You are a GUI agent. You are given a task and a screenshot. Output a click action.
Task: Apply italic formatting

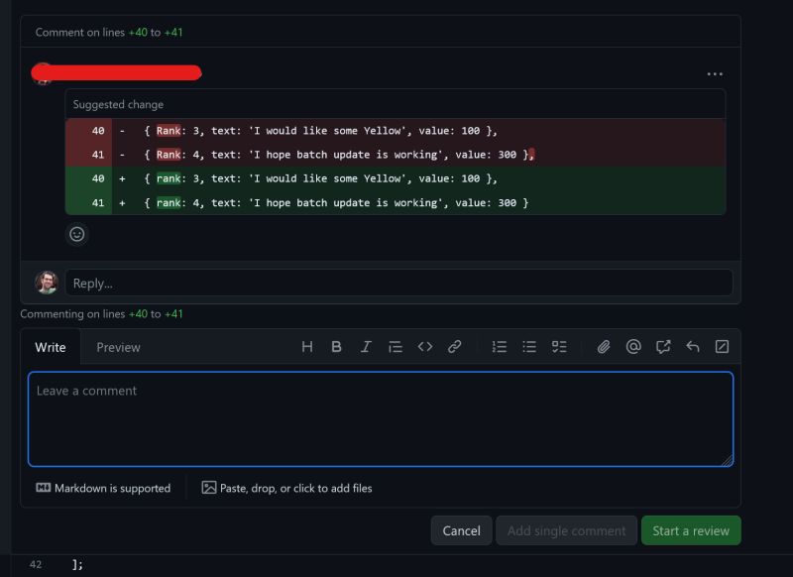366,346
